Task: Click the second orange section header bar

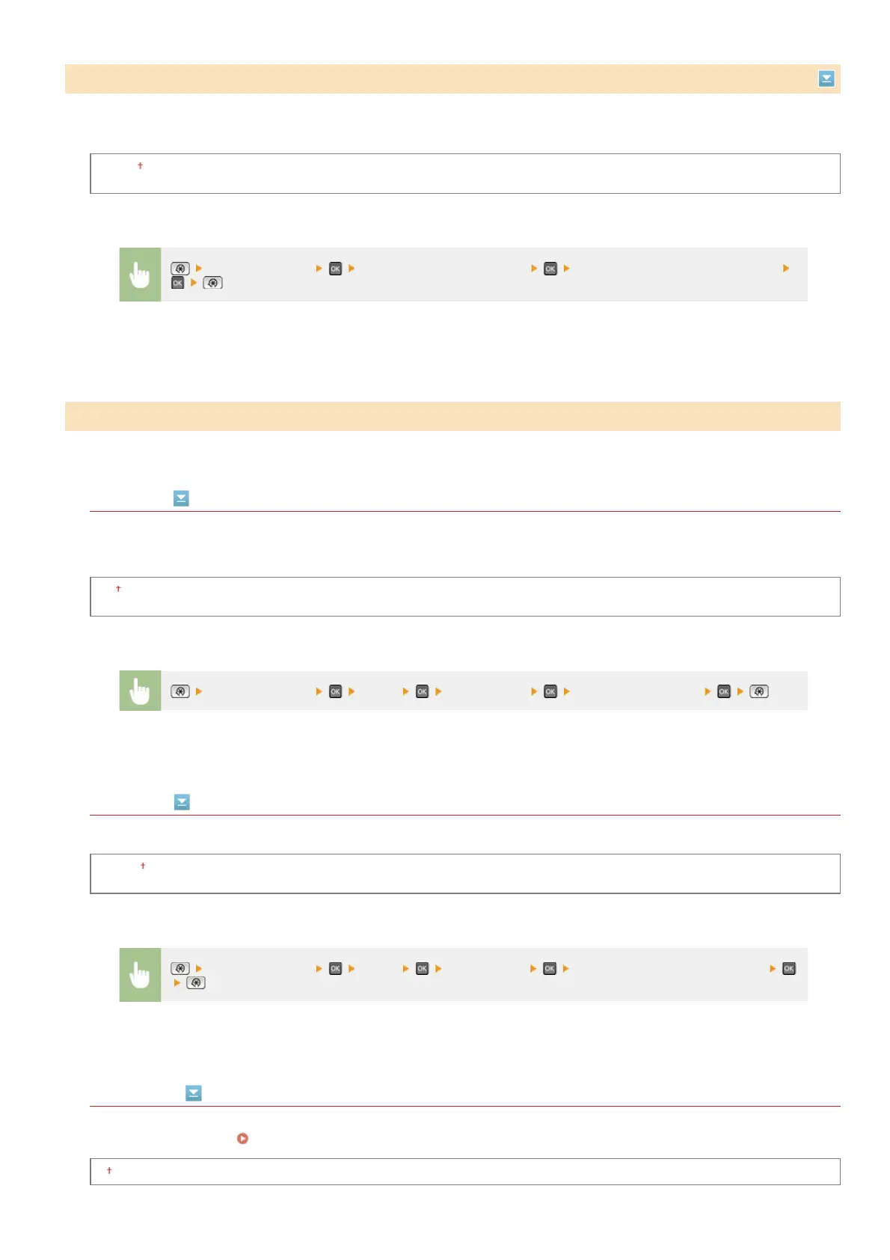Action: [x=452, y=416]
